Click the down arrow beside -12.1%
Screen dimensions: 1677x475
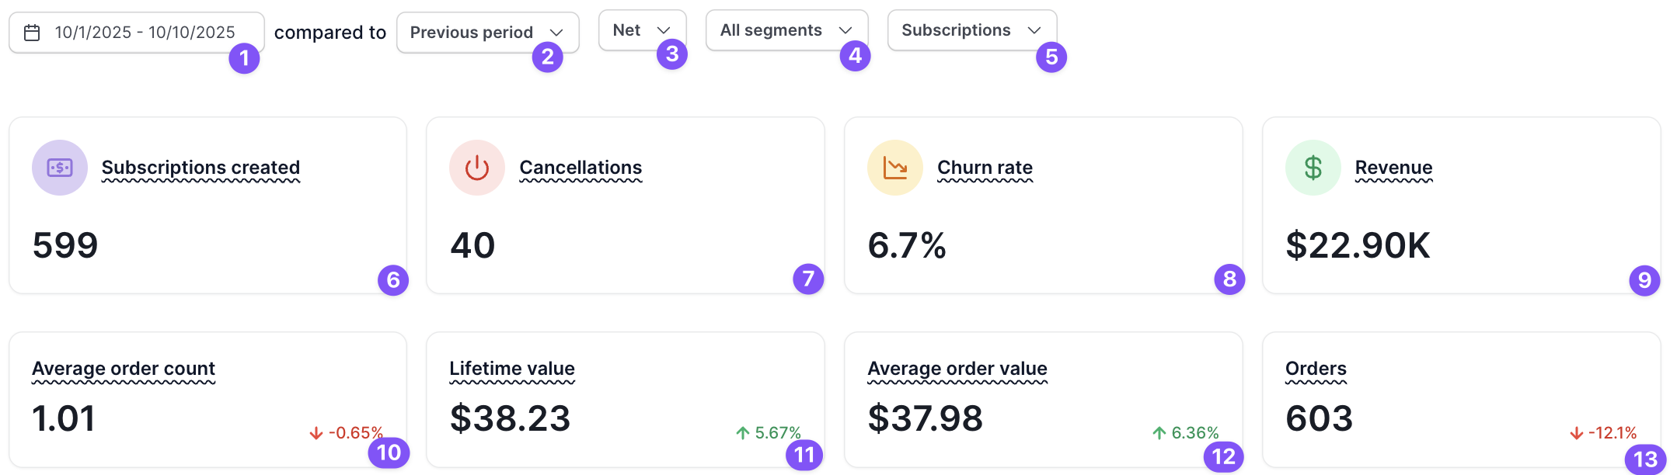1577,433
